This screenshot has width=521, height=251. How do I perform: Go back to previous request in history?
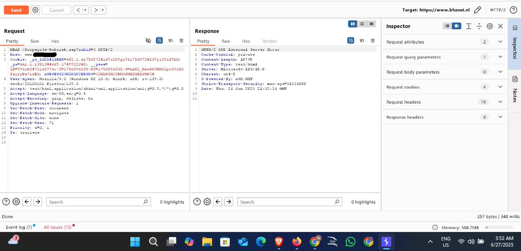click(x=77, y=10)
